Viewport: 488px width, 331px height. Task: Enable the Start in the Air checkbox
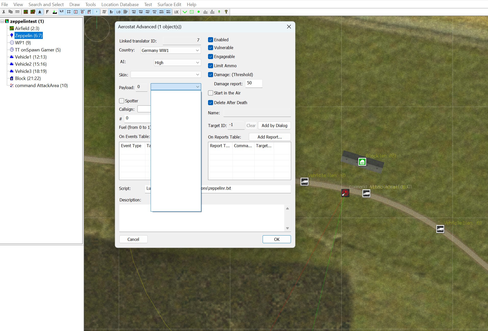pyautogui.click(x=211, y=93)
